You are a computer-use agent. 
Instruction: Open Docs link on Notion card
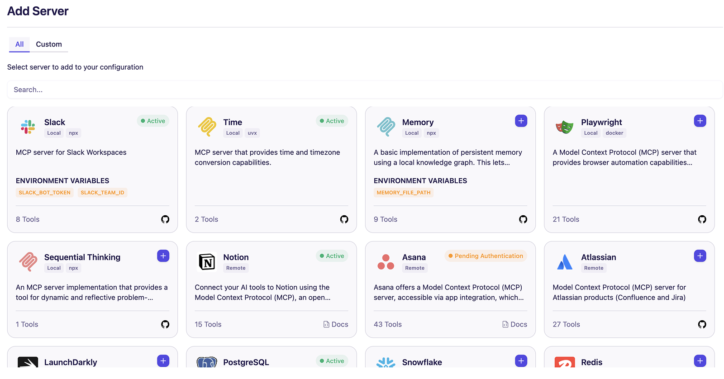tap(336, 324)
